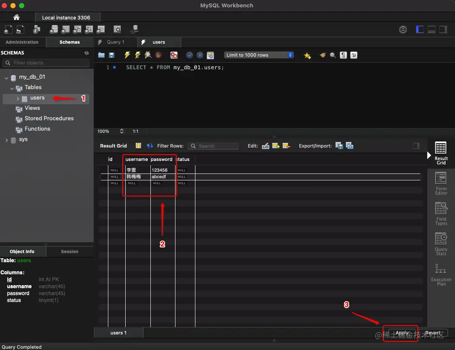Open the Query 1 editor tab

[x=116, y=42]
